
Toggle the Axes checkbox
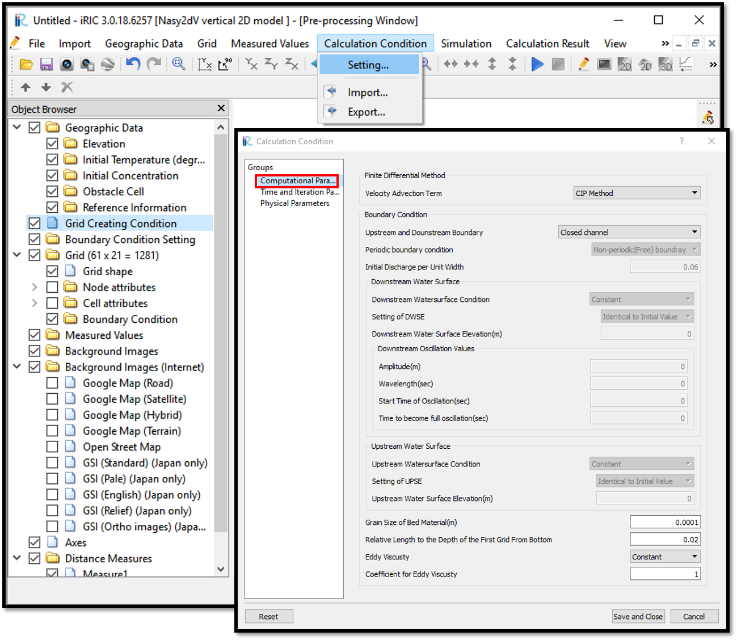35,542
